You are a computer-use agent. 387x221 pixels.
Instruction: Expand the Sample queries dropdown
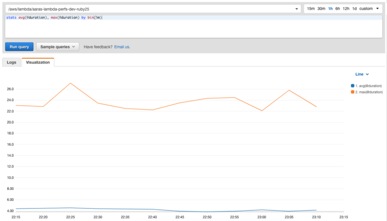tap(58, 47)
